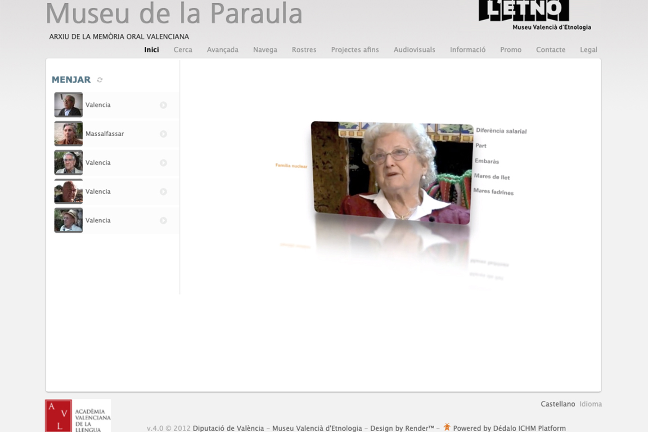Click the orange "Família nuclear" tag
The image size is (648, 432).
[x=291, y=166]
